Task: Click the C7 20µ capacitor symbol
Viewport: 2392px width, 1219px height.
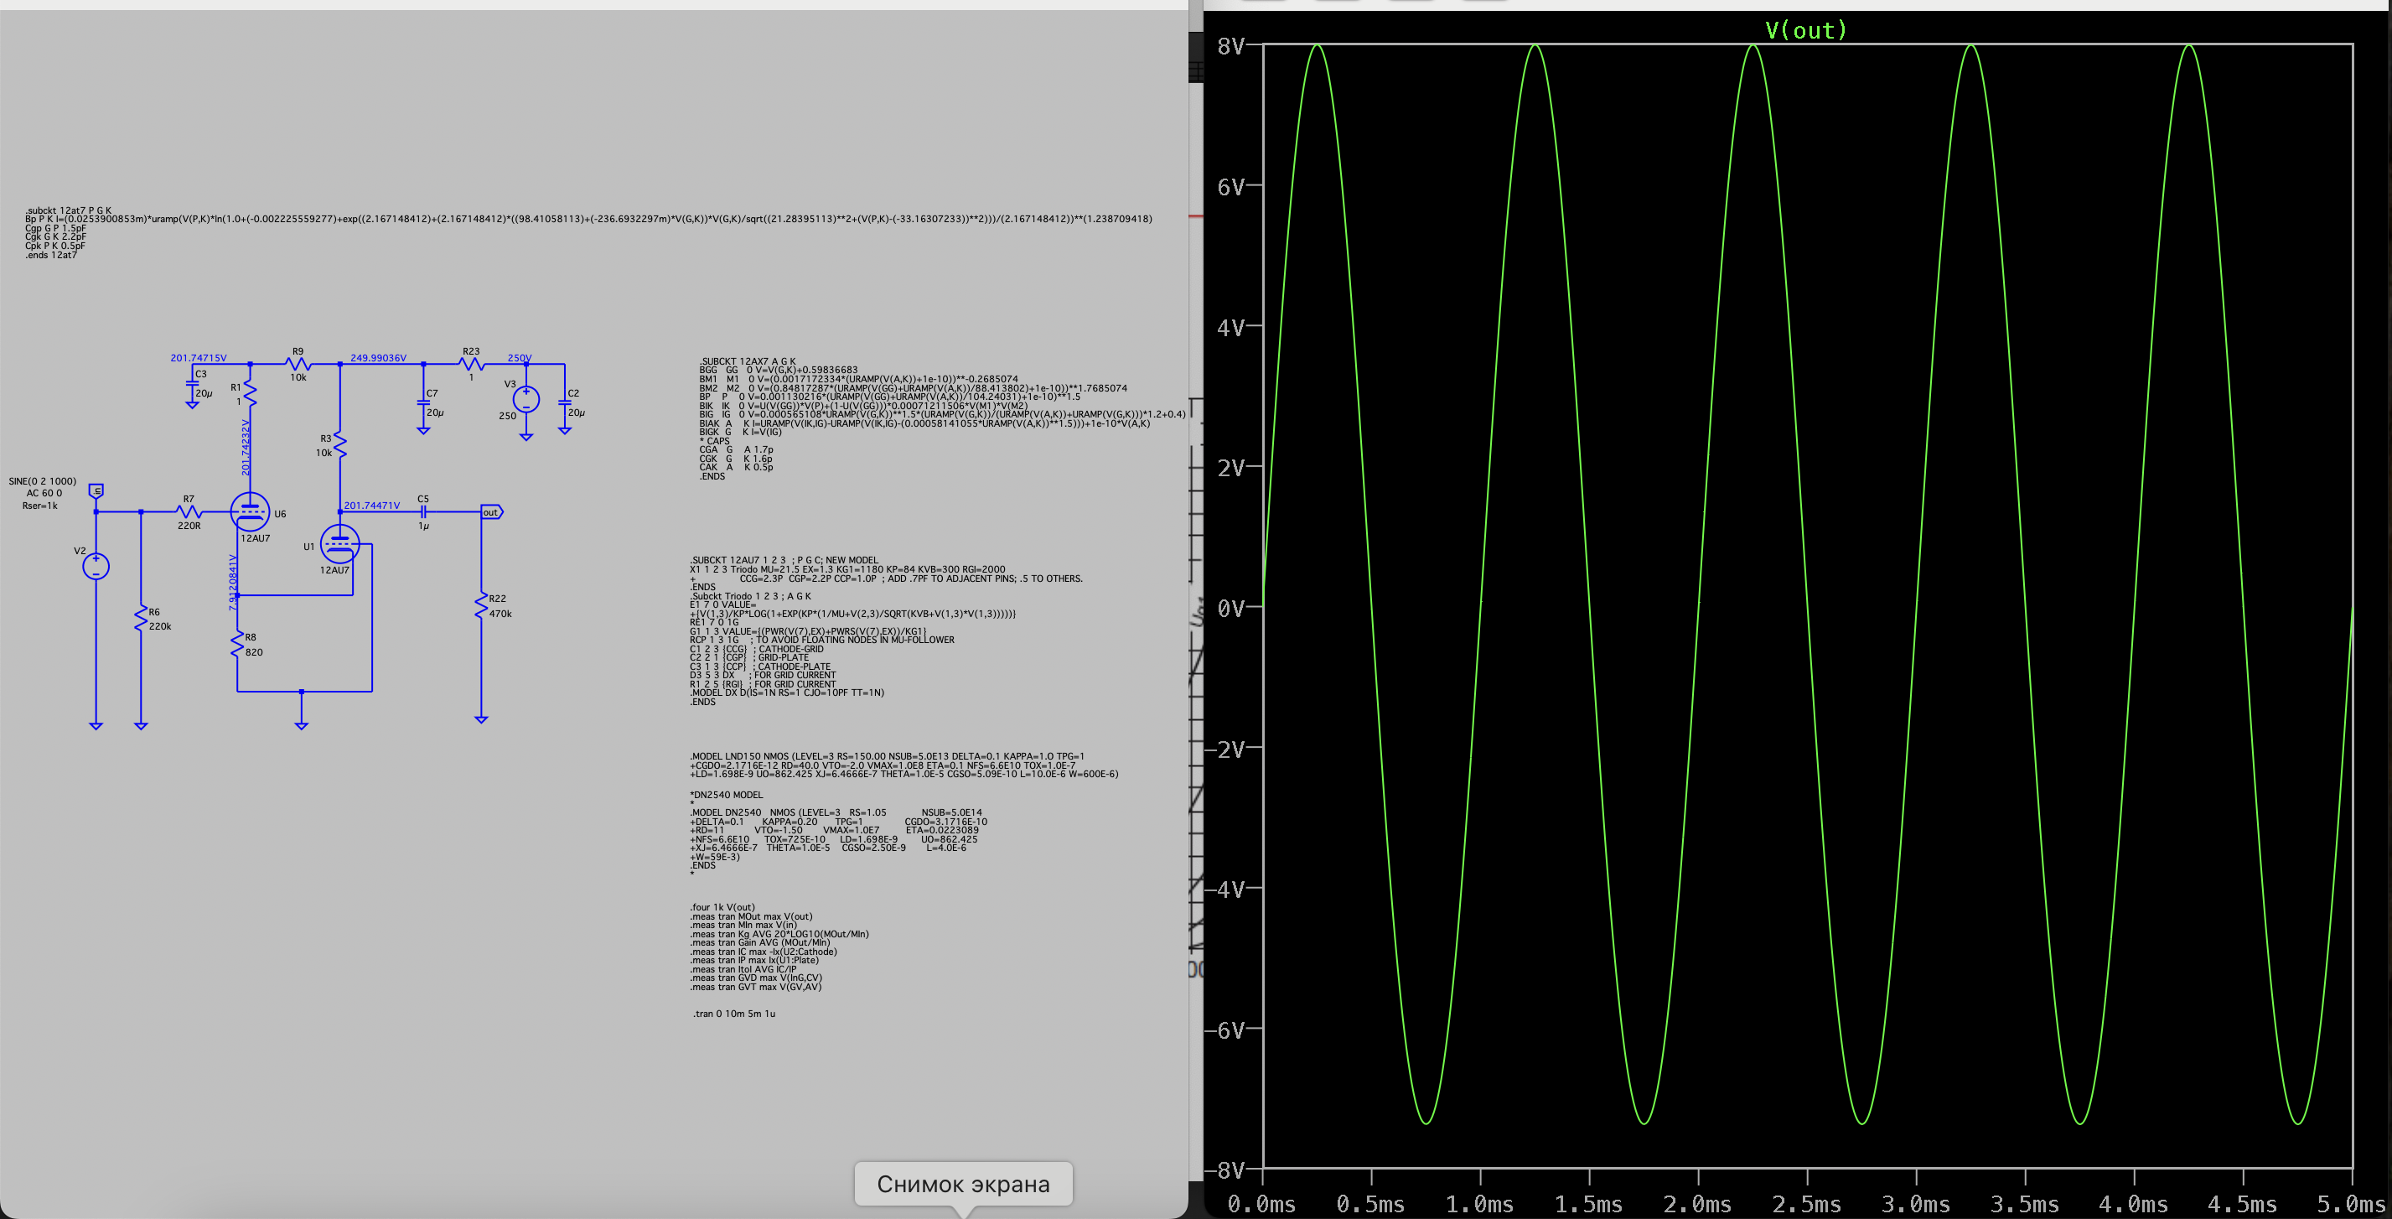Action: pyautogui.click(x=423, y=402)
